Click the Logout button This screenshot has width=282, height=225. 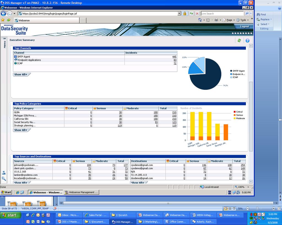tap(245, 26)
